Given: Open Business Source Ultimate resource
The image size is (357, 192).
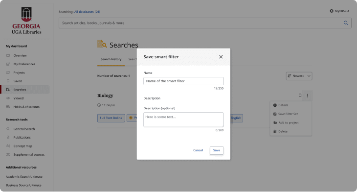Looking at the screenshot, I should [x=23, y=185].
